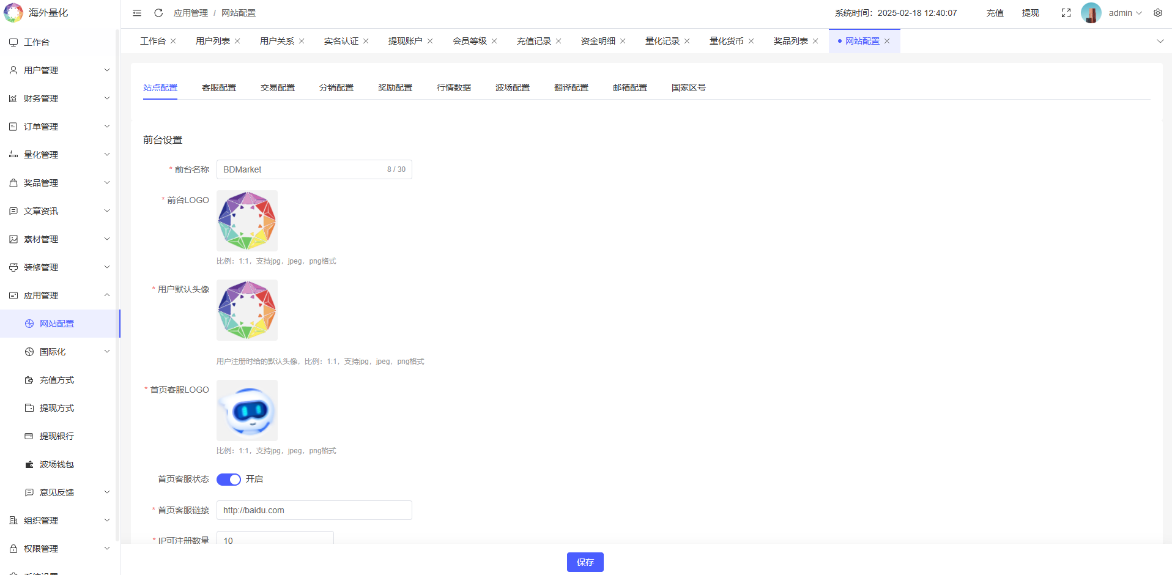Screen dimensions: 1172x575
Task: Click the 网站配置 globe icon in sidebar
Action: [x=29, y=323]
